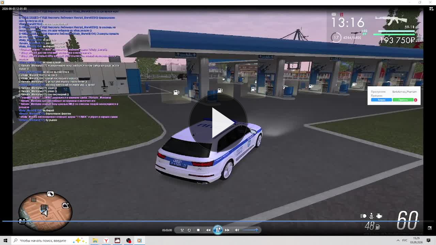Adjust the volume slider in the player

[250, 230]
